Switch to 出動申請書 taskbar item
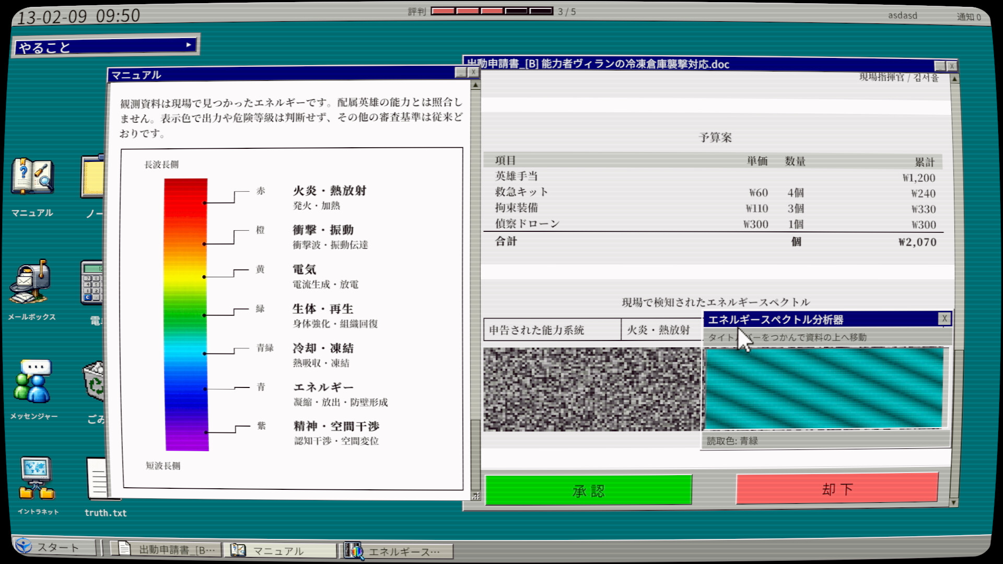The height and width of the screenshot is (564, 1003). pyautogui.click(x=167, y=549)
